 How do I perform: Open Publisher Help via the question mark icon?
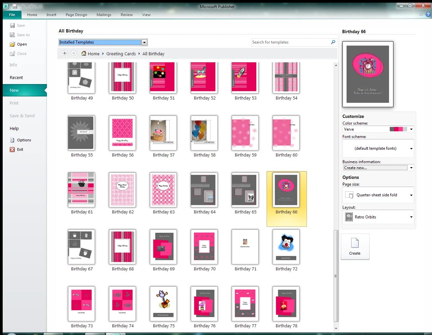(x=428, y=15)
